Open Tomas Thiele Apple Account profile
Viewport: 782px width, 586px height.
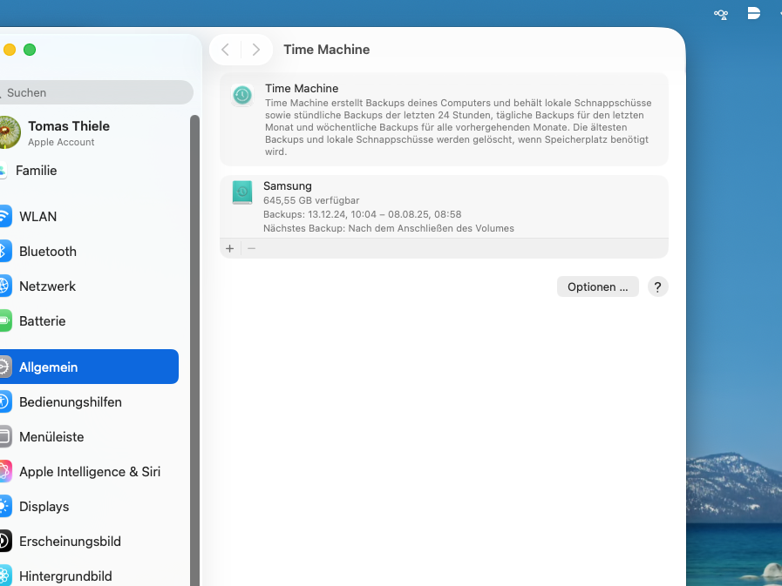[68, 132]
